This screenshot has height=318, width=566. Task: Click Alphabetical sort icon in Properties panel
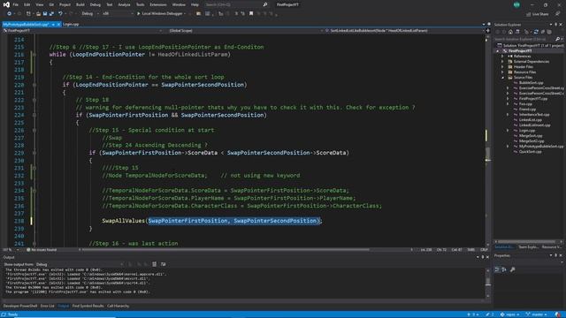504,269
